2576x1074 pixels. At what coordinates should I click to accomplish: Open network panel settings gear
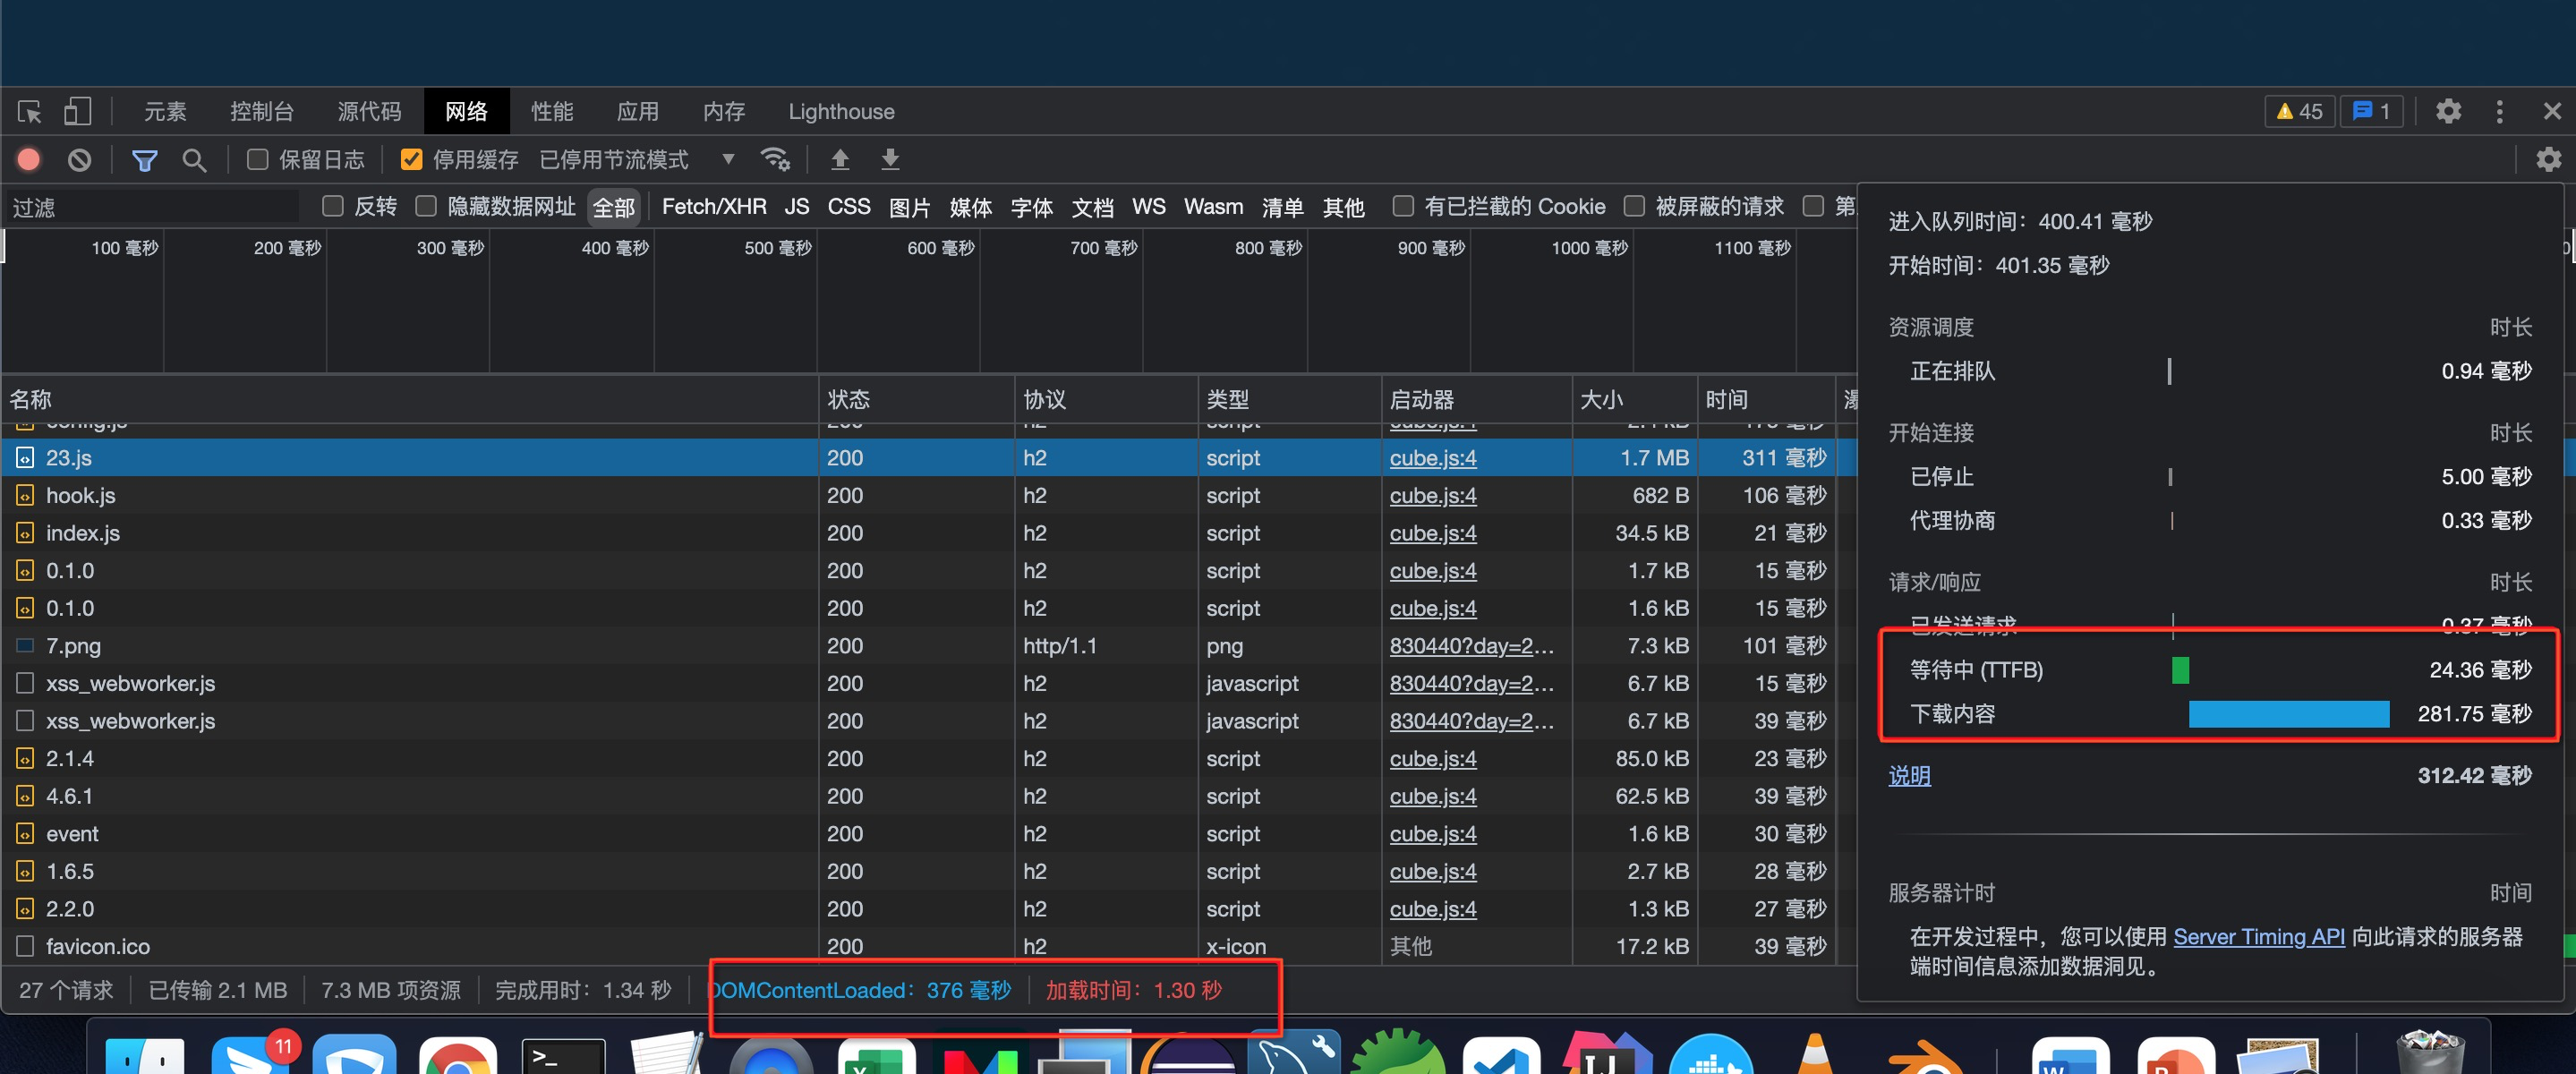coord(2548,159)
